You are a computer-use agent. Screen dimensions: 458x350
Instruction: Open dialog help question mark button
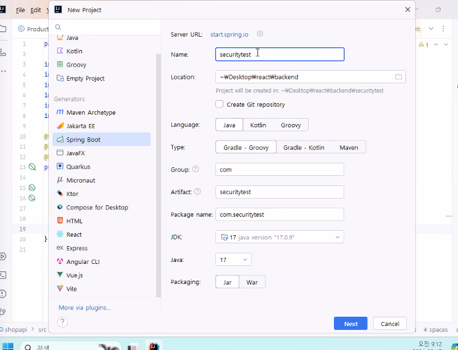[62, 322]
